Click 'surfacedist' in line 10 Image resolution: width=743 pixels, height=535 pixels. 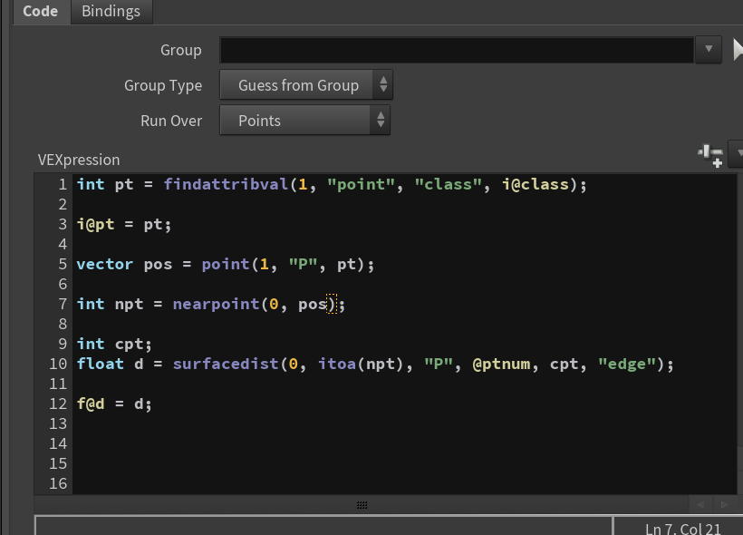pos(226,364)
